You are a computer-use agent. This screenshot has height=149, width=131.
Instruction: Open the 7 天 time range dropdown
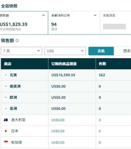point(21,51)
